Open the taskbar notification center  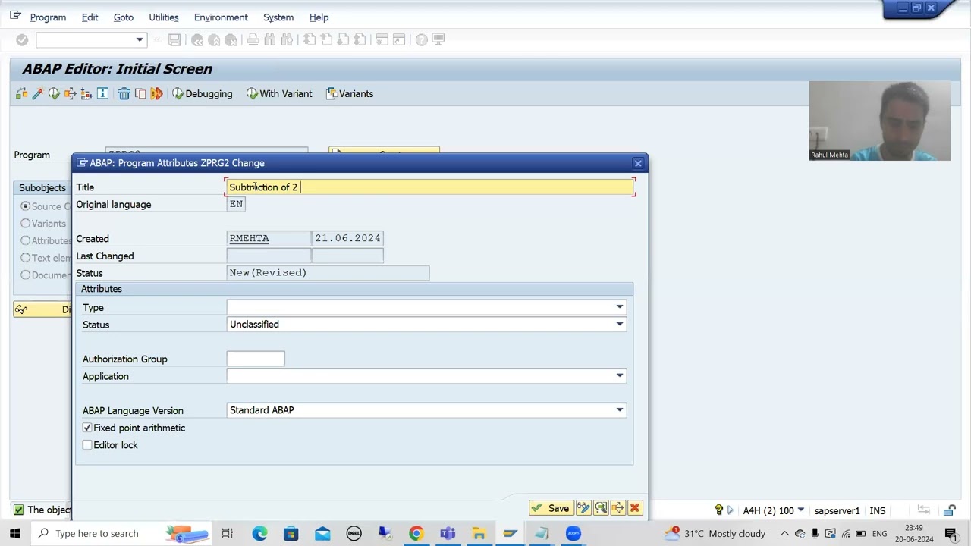tap(951, 533)
